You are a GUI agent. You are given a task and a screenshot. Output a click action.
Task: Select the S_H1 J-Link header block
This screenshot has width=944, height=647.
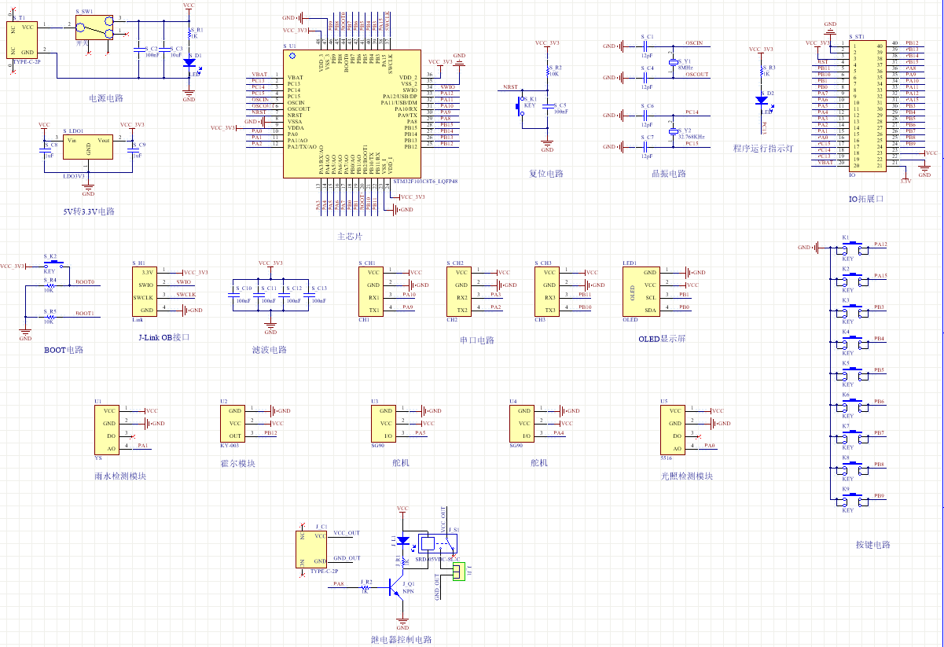[x=145, y=292]
